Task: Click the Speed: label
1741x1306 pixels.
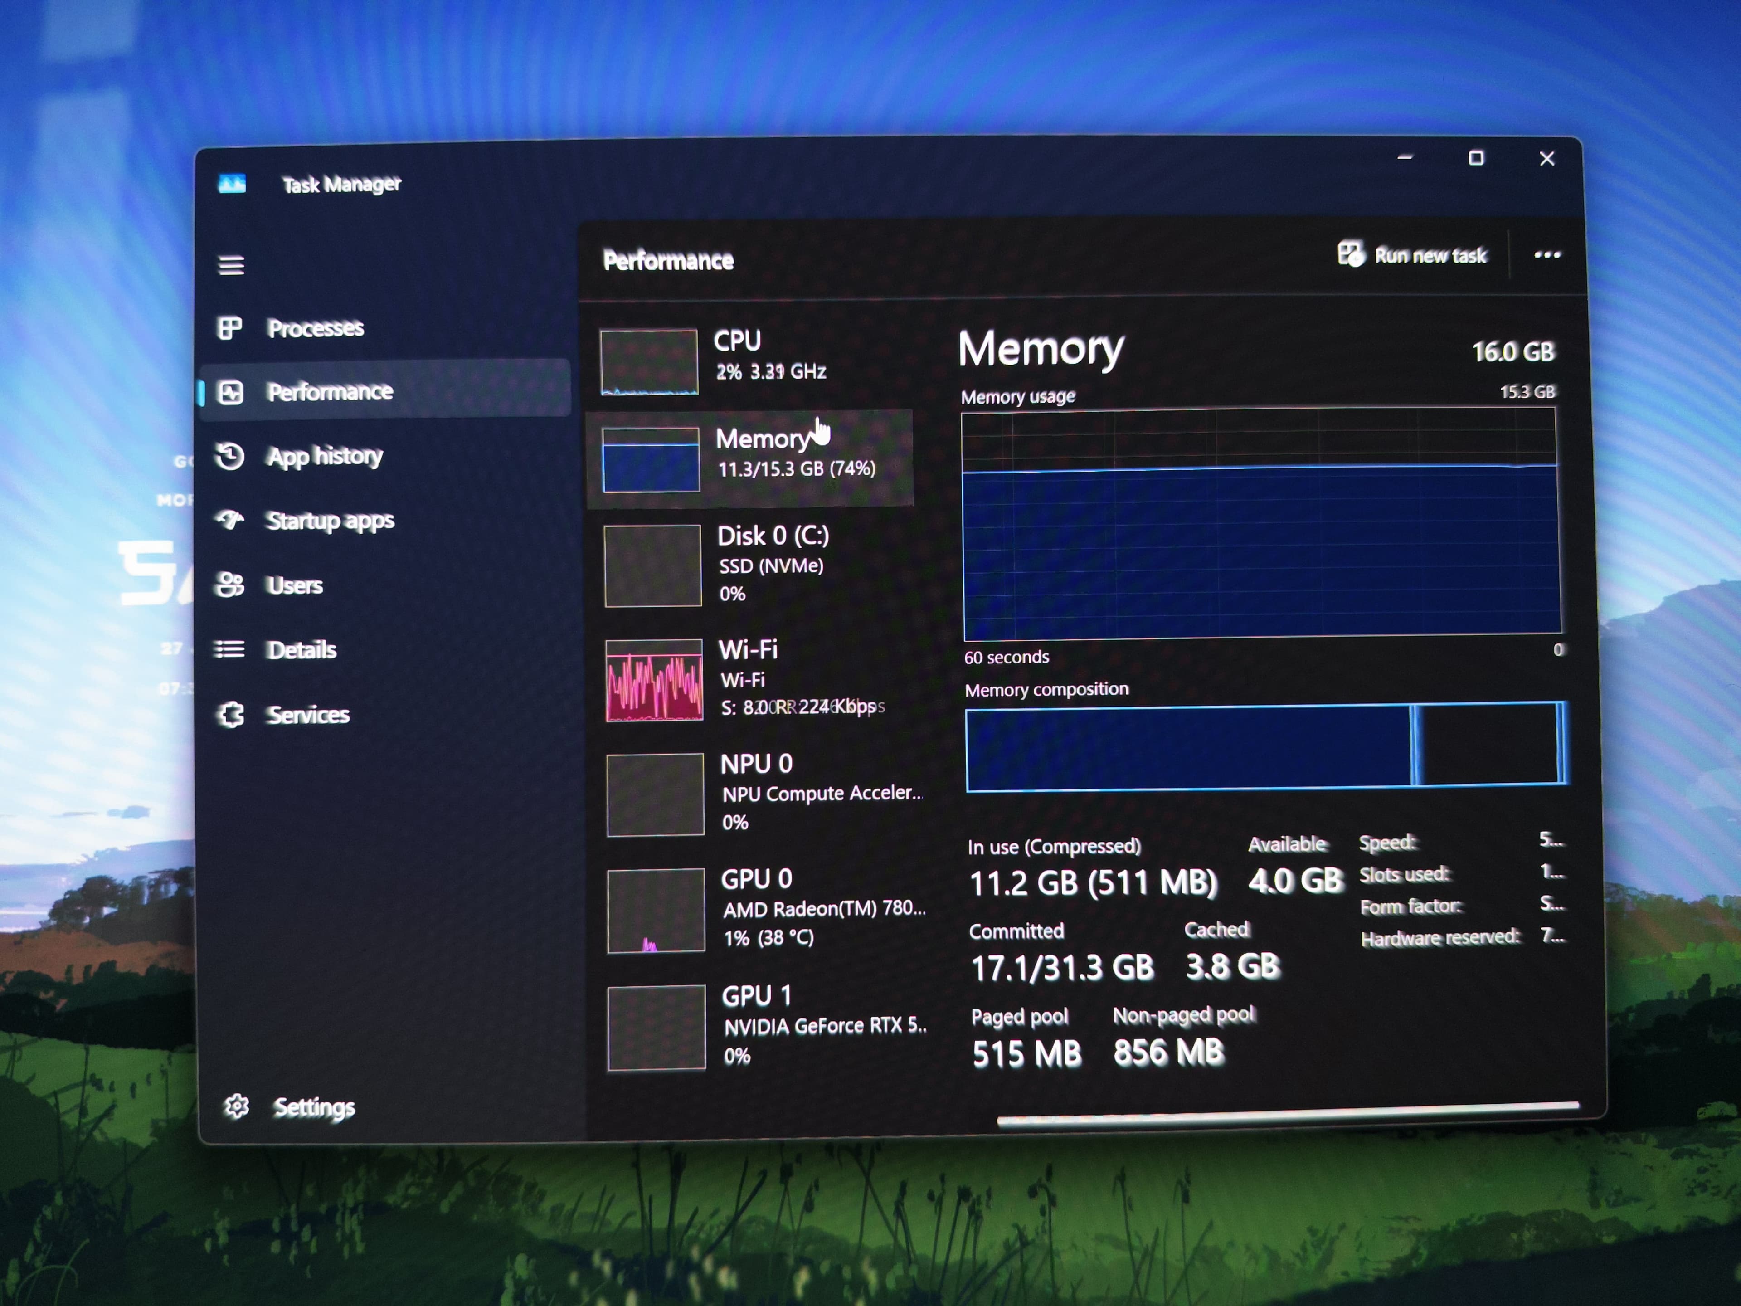Action: coord(1388,843)
